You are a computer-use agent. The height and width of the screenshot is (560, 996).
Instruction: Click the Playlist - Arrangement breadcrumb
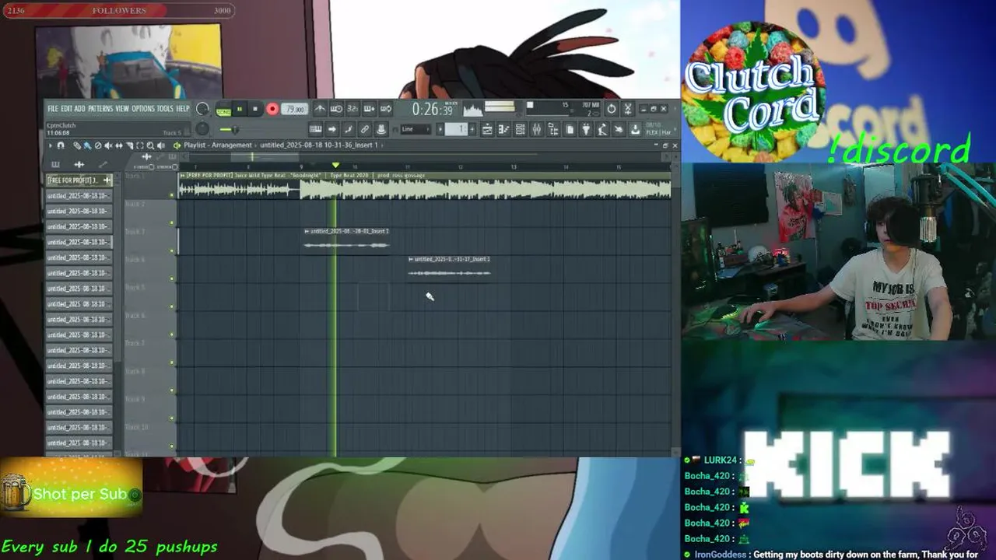[218, 145]
